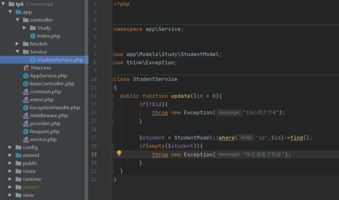Select ExceptionHandle.php in the project tree
339x200 pixels.
tap(55, 108)
